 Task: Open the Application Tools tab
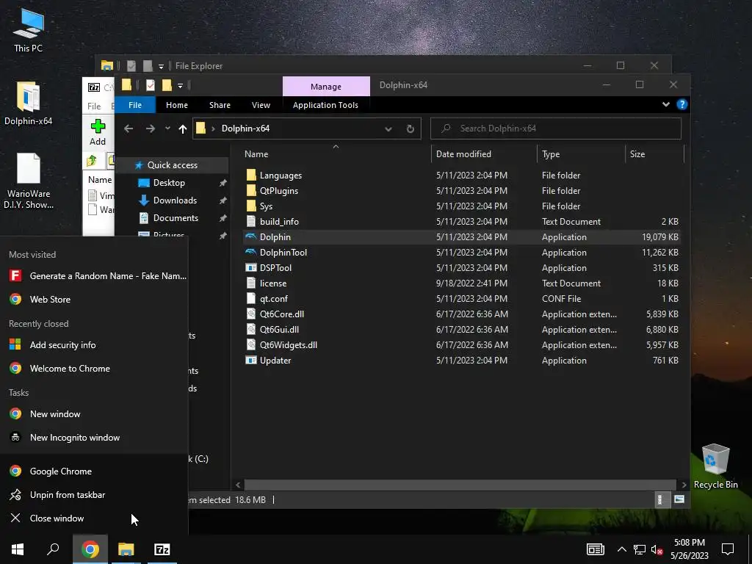coord(325,105)
